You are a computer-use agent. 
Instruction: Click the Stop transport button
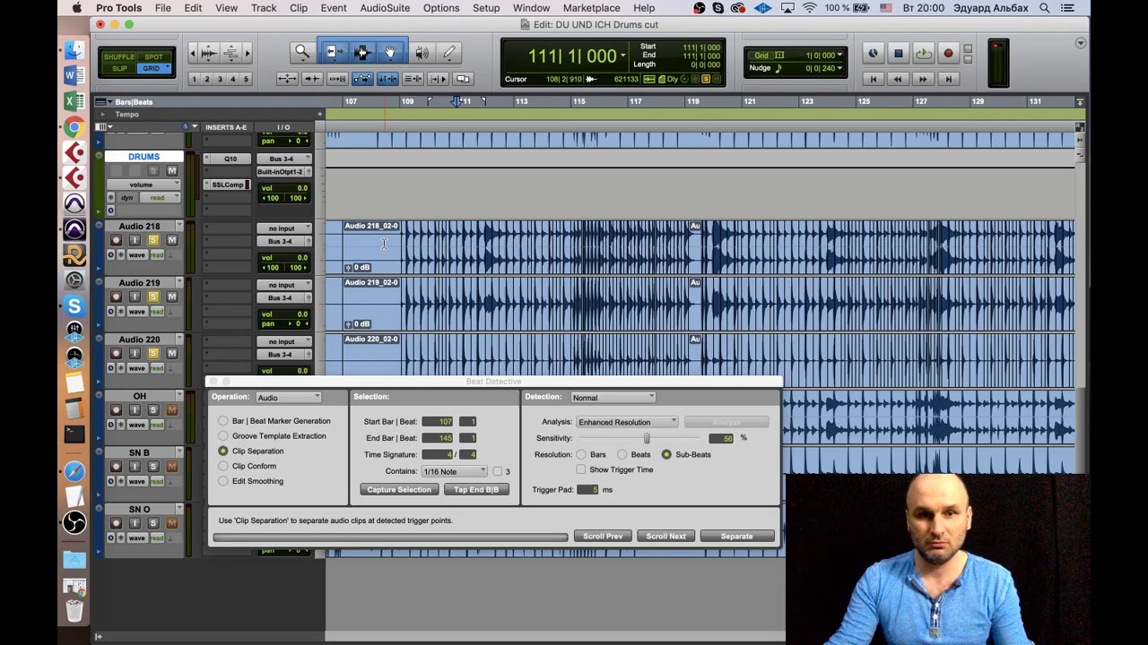point(898,54)
